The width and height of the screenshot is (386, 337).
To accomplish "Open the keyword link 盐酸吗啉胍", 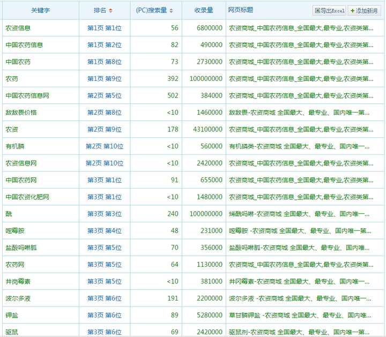I will point(21,248).
